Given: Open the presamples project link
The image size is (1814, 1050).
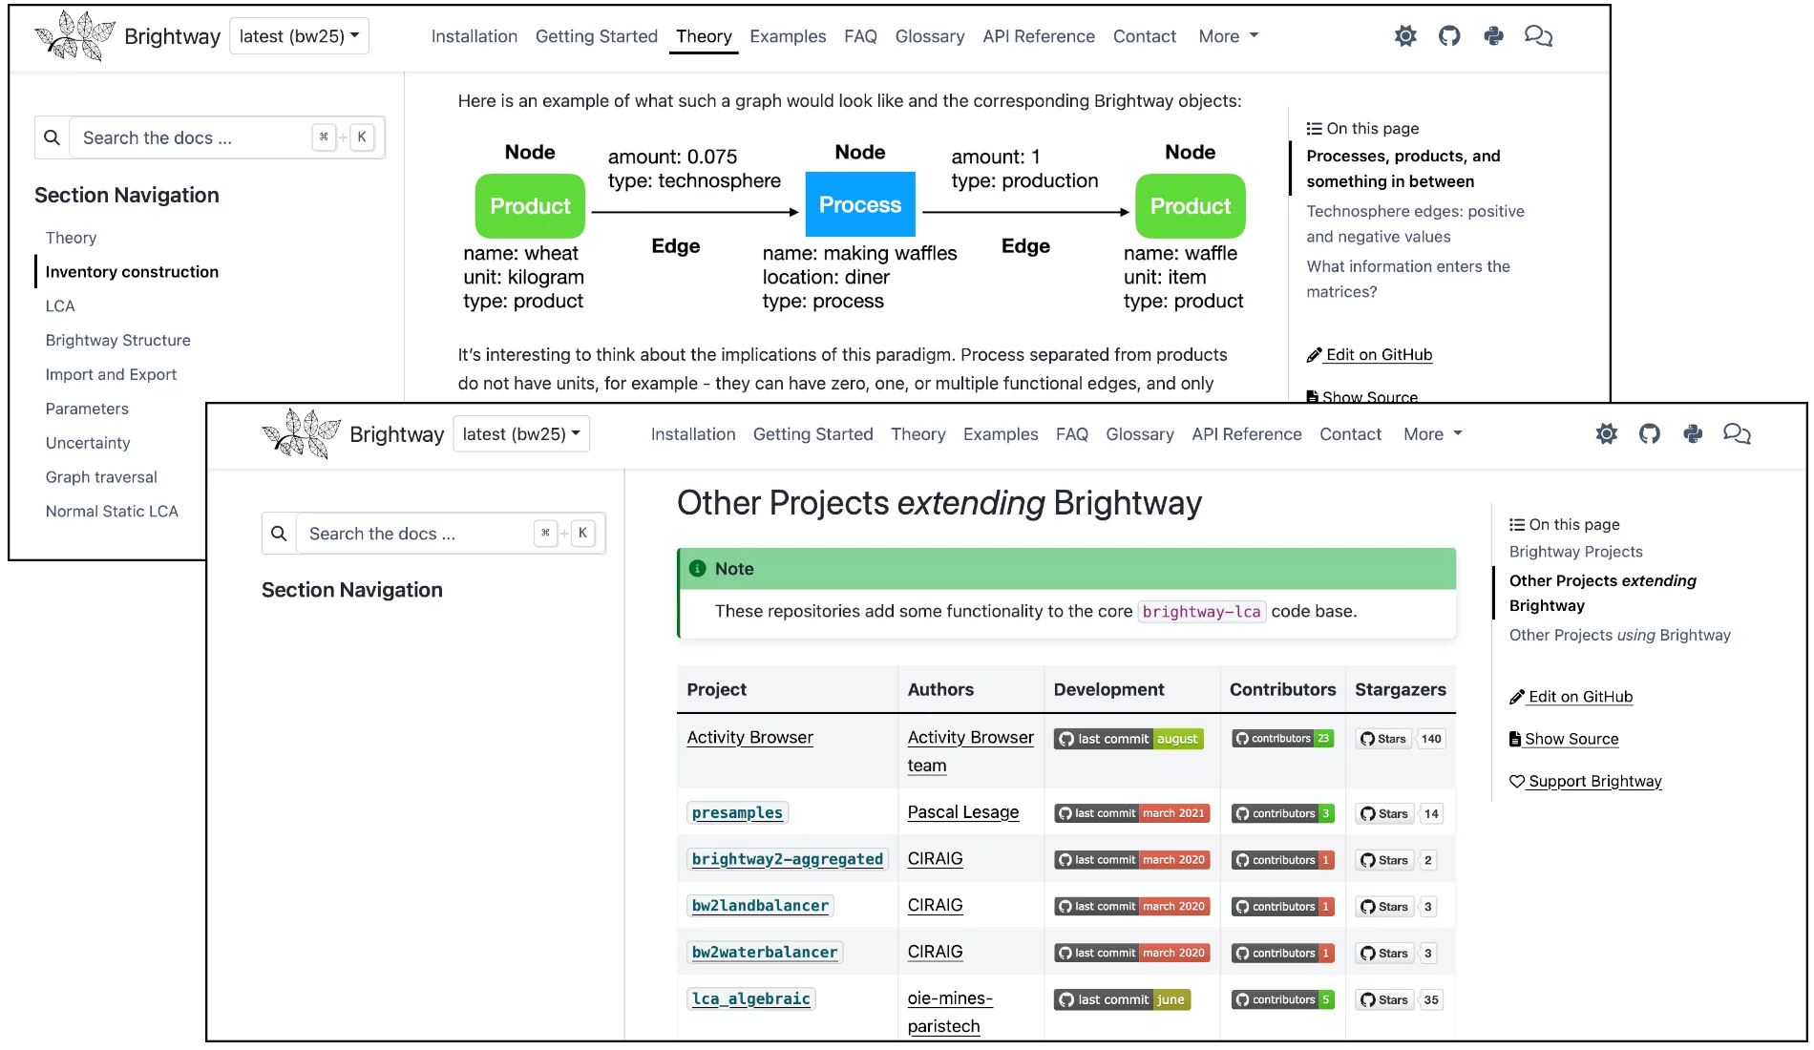Looking at the screenshot, I should [x=737, y=813].
